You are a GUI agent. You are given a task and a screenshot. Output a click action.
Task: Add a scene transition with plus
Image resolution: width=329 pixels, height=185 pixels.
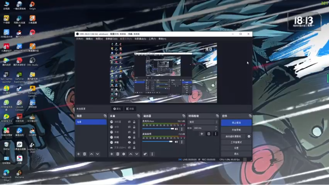202,134
